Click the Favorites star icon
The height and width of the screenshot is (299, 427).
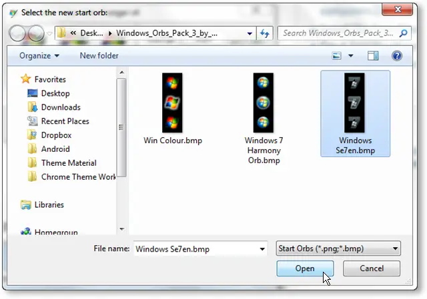pyautogui.click(x=26, y=79)
